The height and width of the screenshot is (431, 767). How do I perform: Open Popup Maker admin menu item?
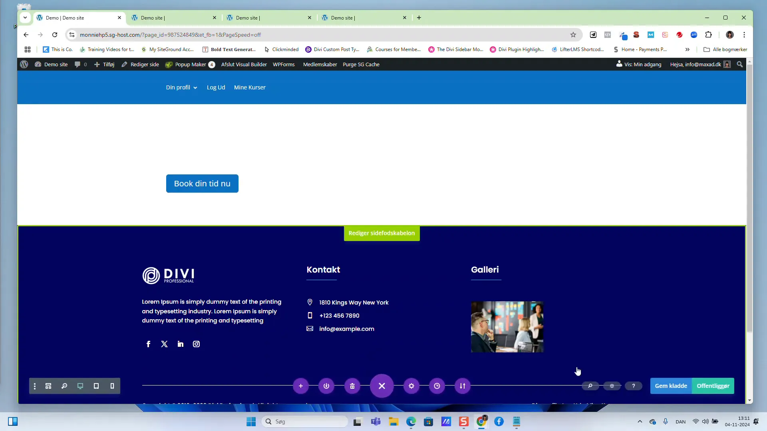(x=190, y=64)
